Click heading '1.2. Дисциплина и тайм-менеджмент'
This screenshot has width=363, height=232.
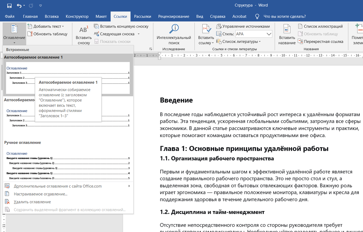click(212, 212)
